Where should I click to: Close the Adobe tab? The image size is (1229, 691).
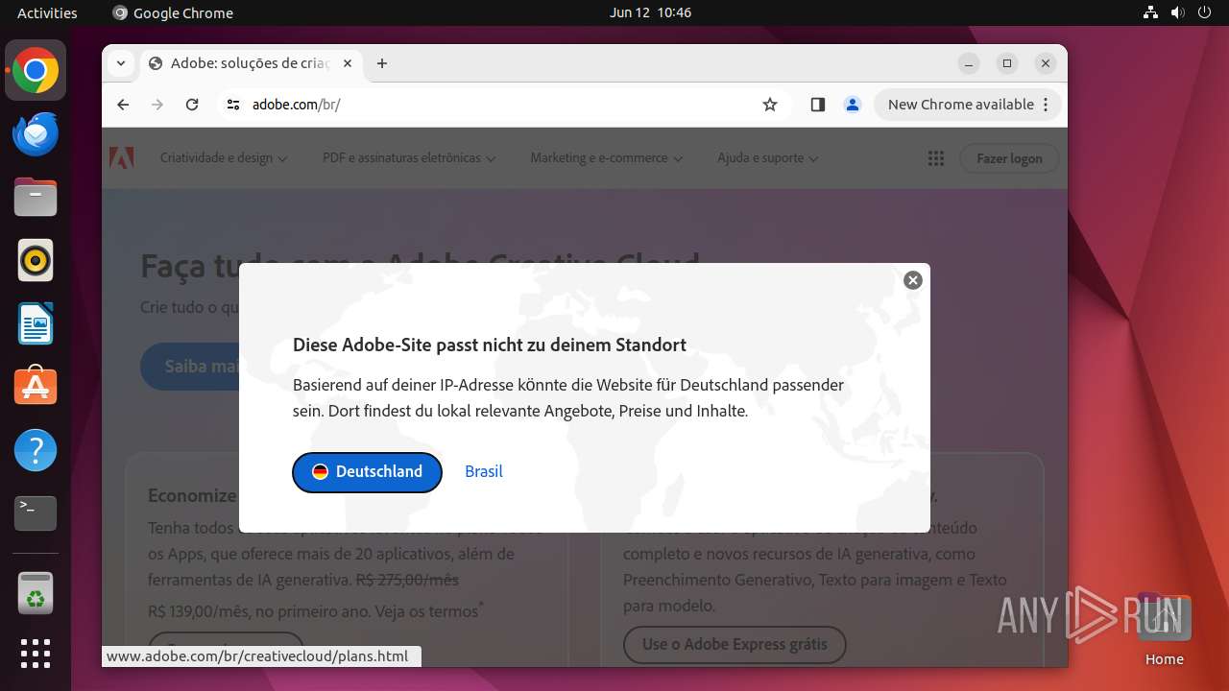348,63
